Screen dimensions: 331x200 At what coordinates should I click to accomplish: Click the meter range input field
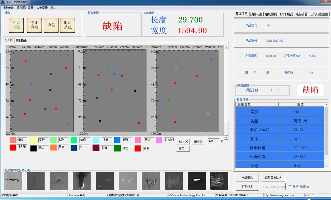coord(213,141)
